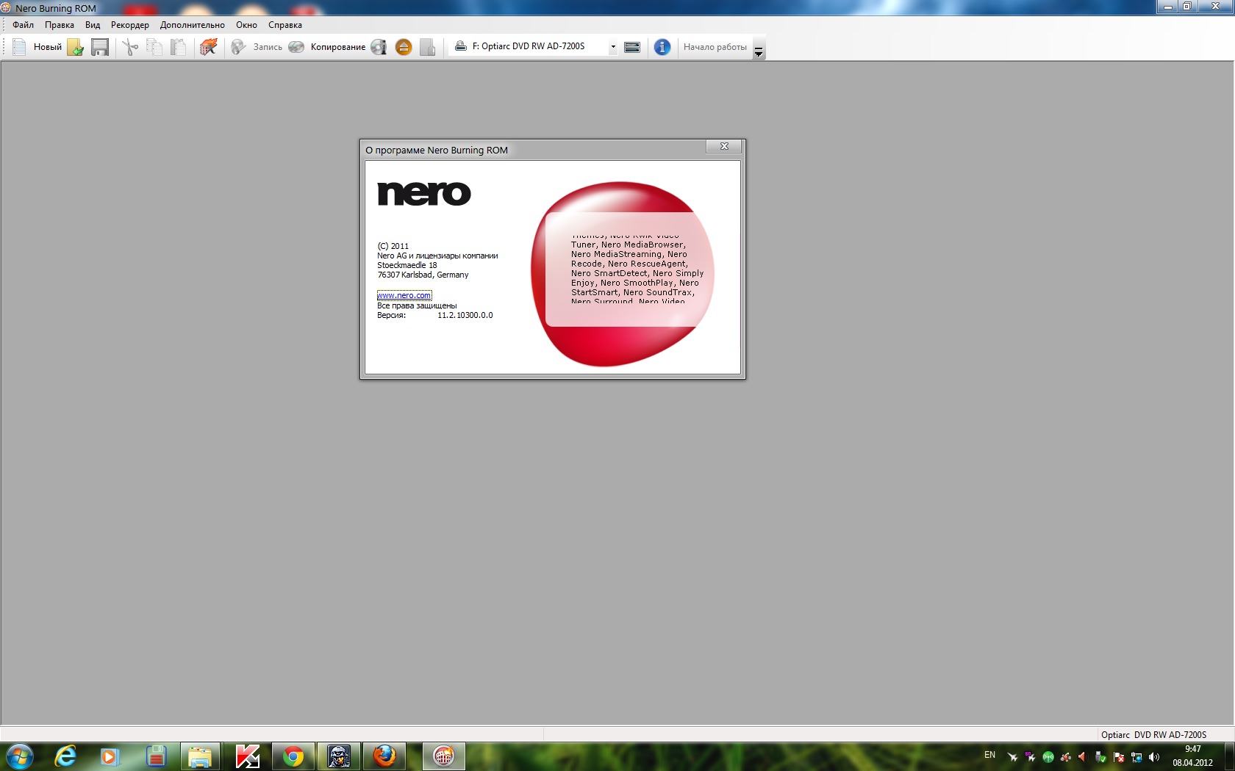
Task: Open the Дополнительно menu
Action: coord(193,25)
